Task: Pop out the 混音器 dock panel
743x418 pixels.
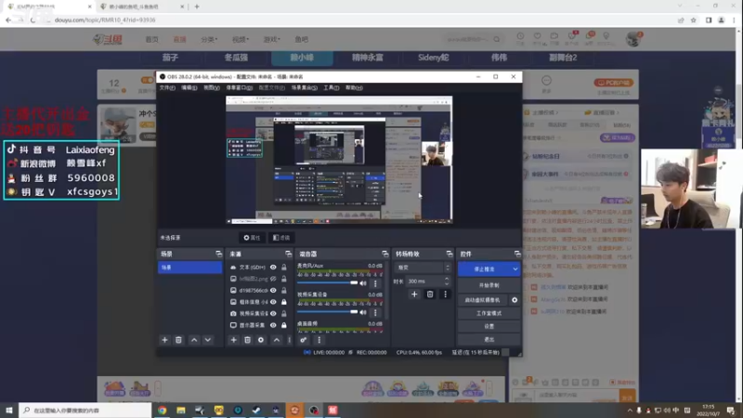Action: pyautogui.click(x=385, y=254)
